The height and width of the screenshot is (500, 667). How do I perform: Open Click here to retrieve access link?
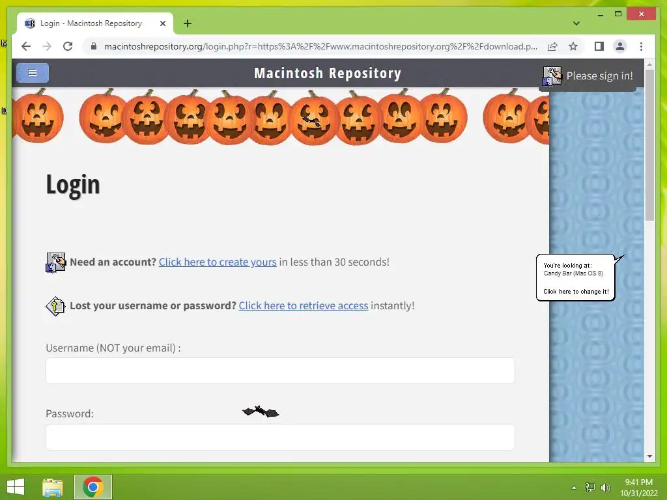[x=304, y=305]
